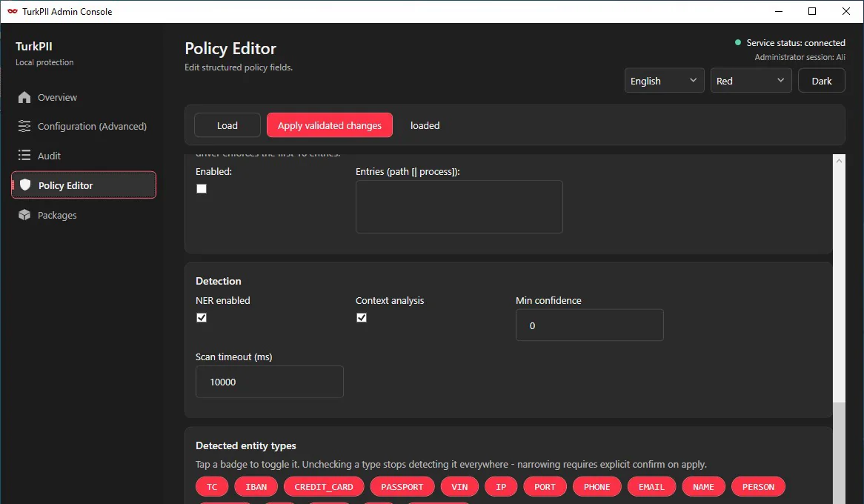This screenshot has width=864, height=504.
Task: Click the Scan timeout input field
Action: click(270, 382)
